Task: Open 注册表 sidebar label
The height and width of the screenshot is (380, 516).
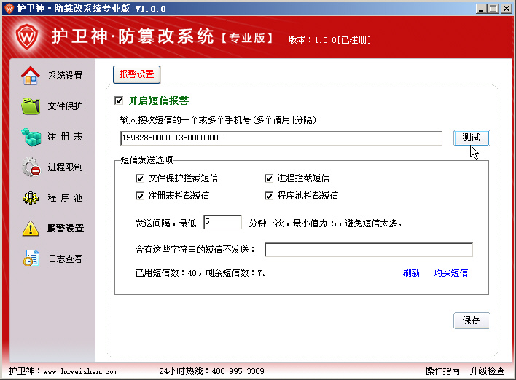Action: point(65,137)
